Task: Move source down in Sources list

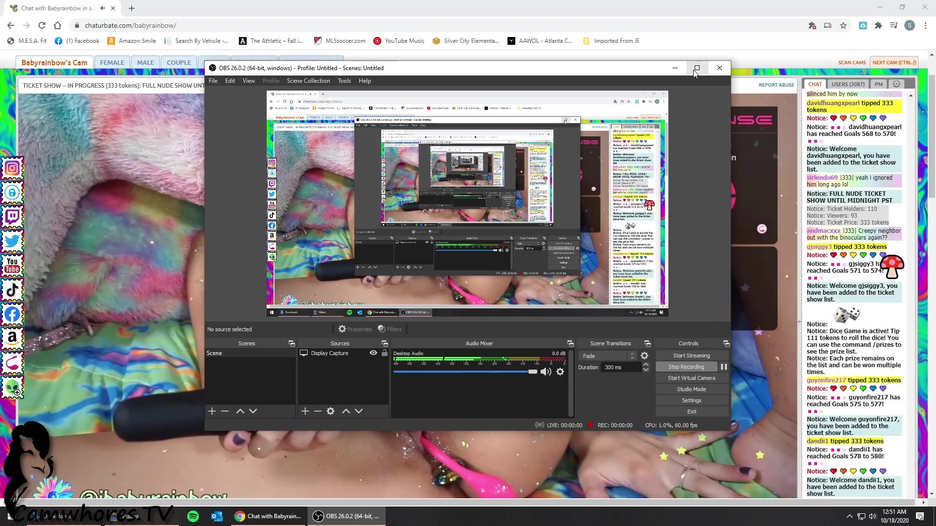Action: point(359,411)
